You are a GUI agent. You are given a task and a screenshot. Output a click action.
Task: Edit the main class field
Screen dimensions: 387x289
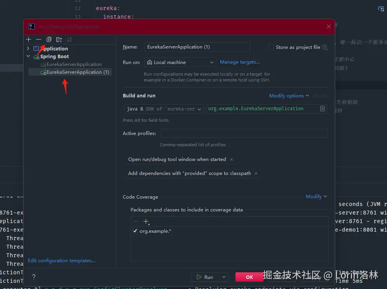point(263,109)
